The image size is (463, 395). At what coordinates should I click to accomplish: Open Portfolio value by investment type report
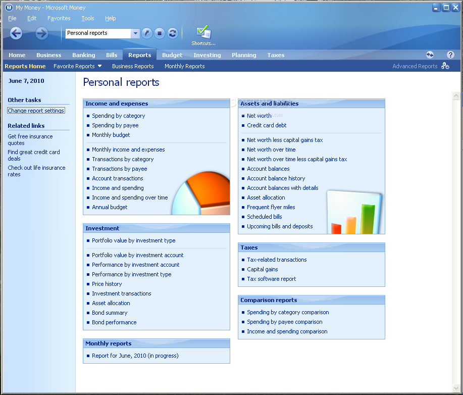click(x=133, y=240)
